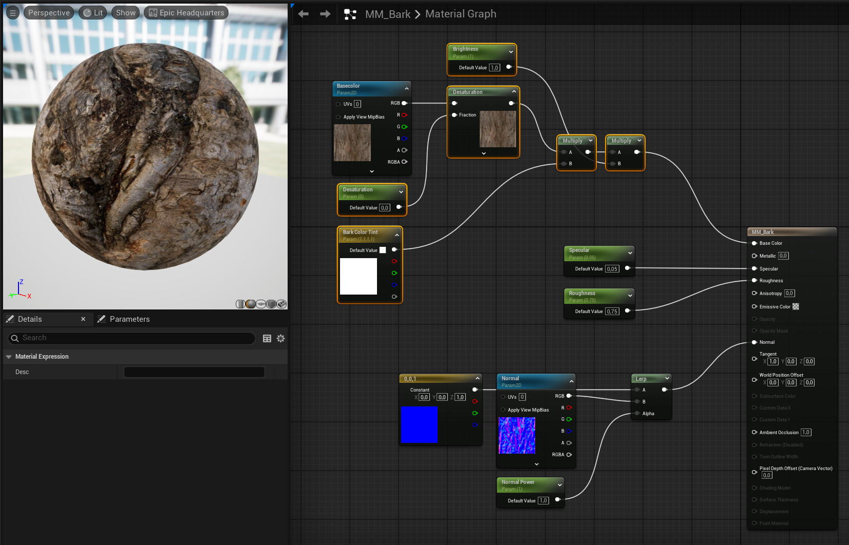The width and height of the screenshot is (849, 545).
Task: Open the viewport hamburger options menu
Action: tap(13, 13)
